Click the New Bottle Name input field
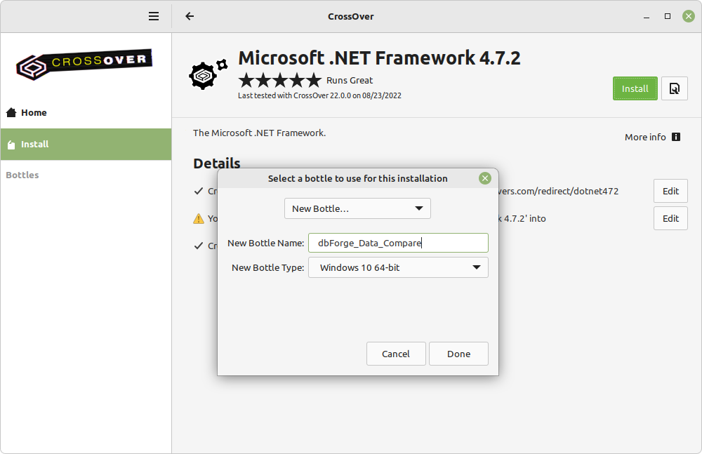This screenshot has height=454, width=702. coord(398,243)
